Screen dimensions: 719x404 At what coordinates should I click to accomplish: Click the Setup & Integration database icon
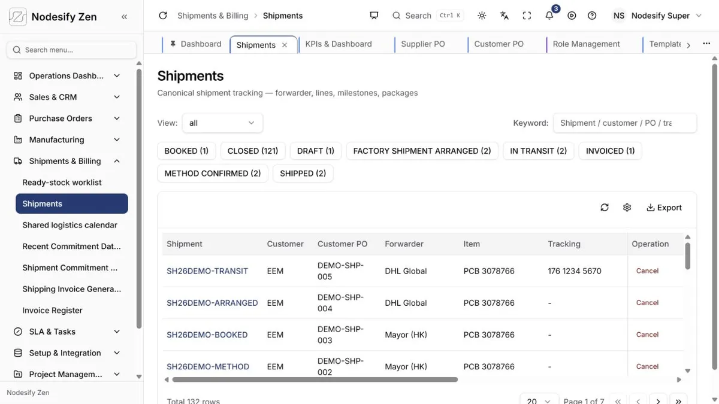tap(18, 353)
